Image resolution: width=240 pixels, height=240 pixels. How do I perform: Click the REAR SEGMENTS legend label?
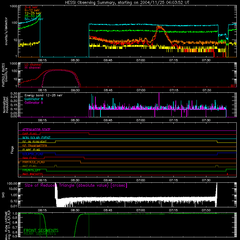[x=40, y=233]
